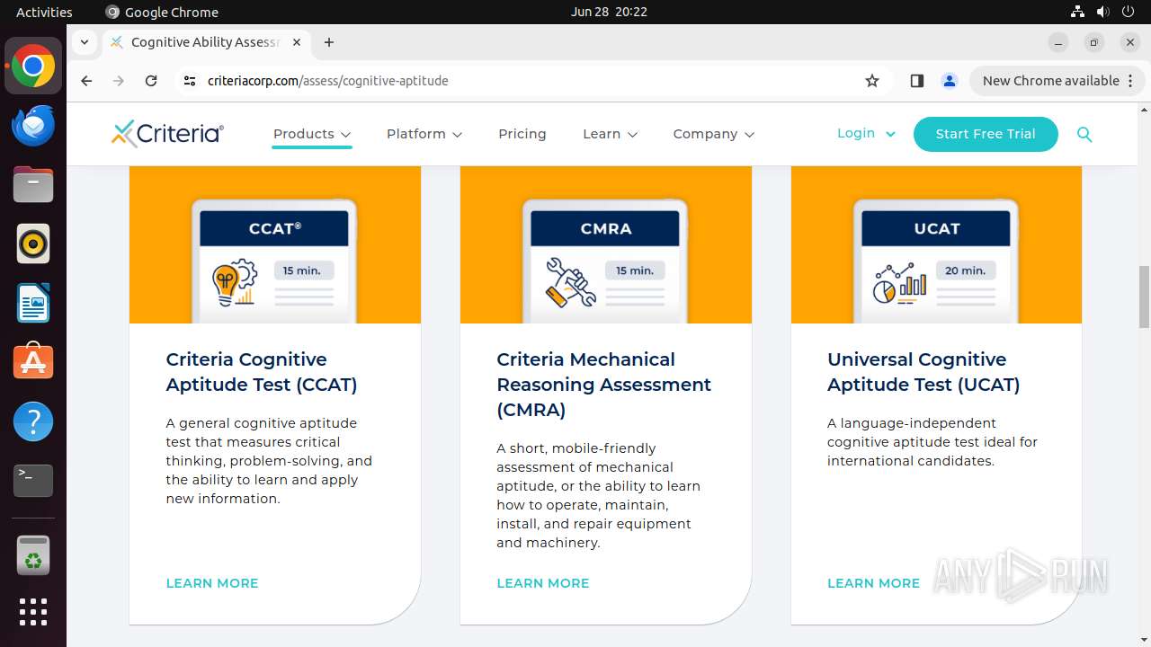Open the clock showing Jun 28 20:22
Viewport: 1151px width, 647px height.
point(609,12)
